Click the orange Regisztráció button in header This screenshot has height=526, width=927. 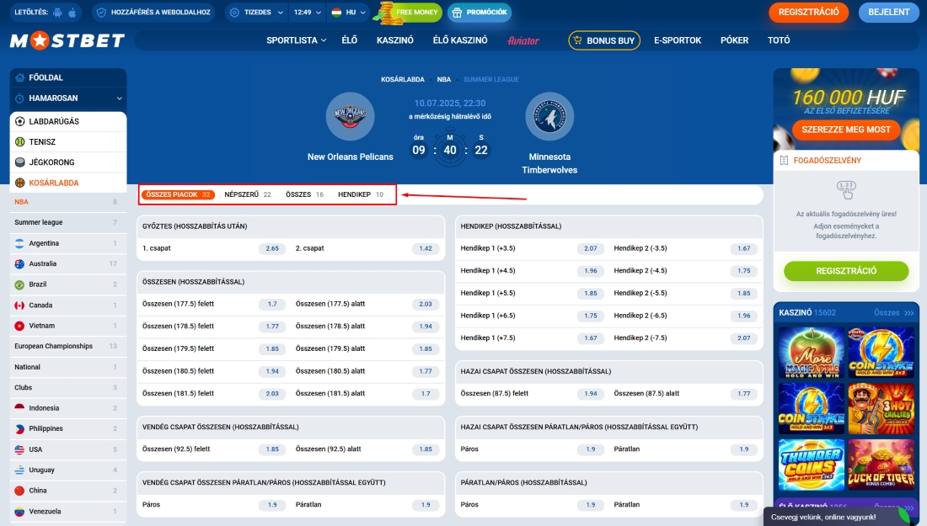click(808, 13)
